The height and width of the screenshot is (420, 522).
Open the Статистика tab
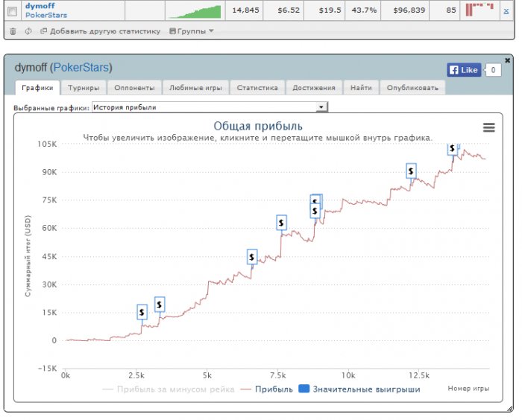[x=257, y=88]
